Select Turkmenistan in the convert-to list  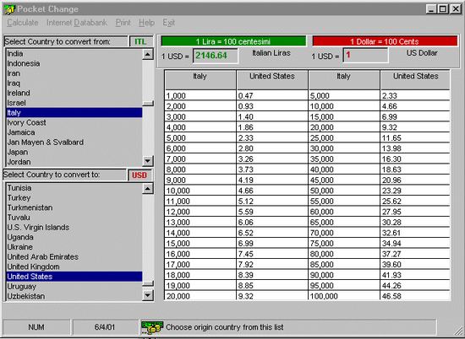click(x=74, y=207)
